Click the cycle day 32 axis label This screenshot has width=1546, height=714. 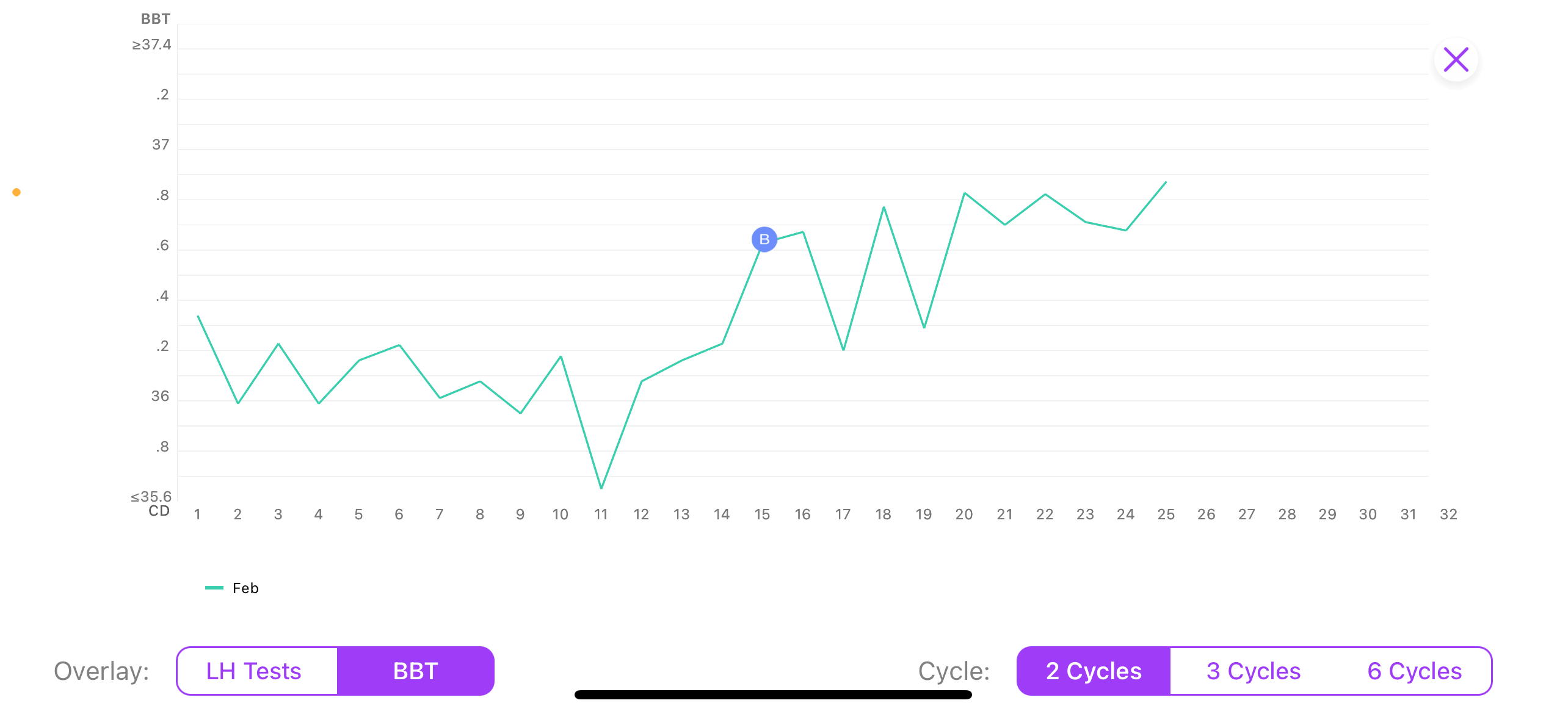[x=1448, y=514]
